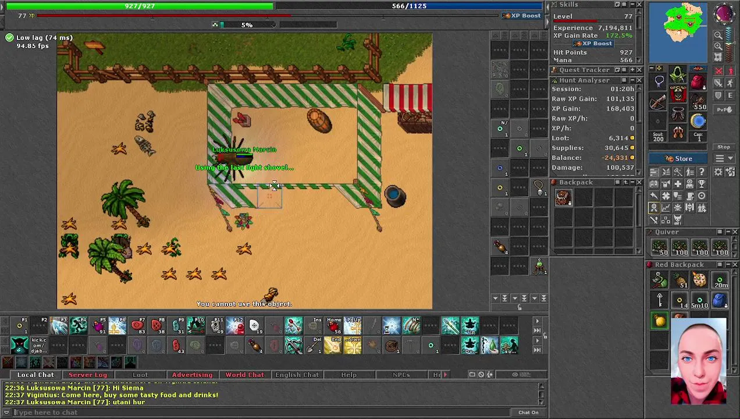Switch to Loot chat tab
740x419 pixels.
(x=140, y=375)
